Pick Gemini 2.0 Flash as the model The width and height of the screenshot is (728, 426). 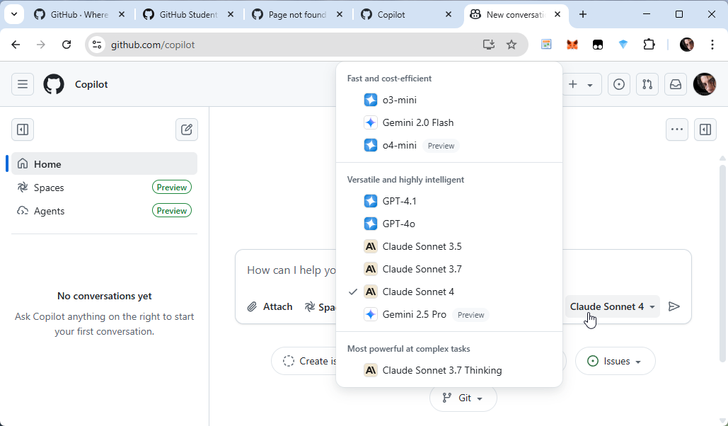pyautogui.click(x=417, y=122)
